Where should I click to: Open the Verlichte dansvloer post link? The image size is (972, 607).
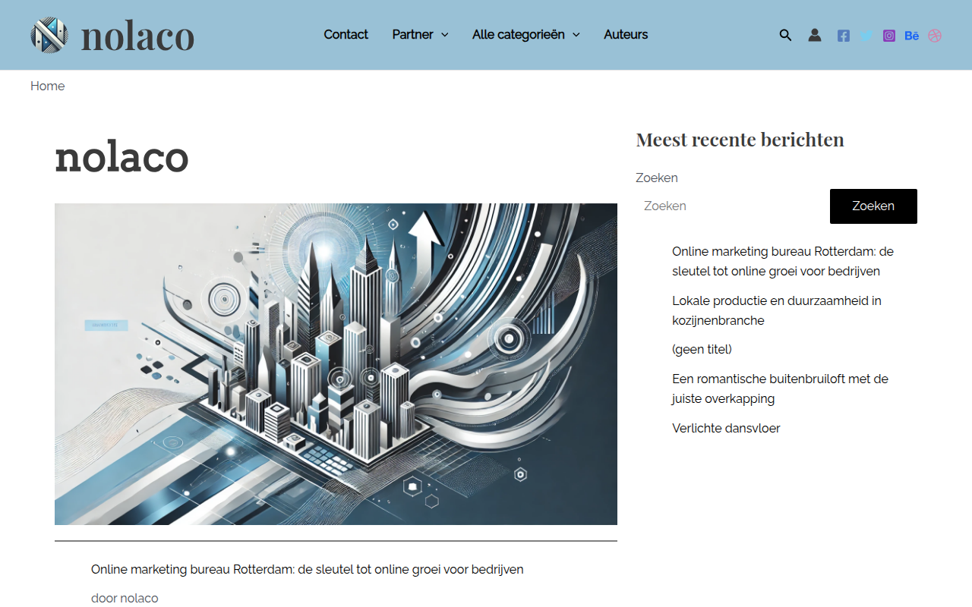(x=726, y=429)
